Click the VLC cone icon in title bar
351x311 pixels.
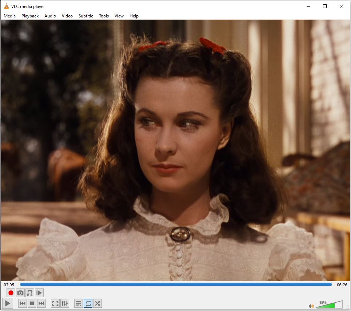pos(7,6)
